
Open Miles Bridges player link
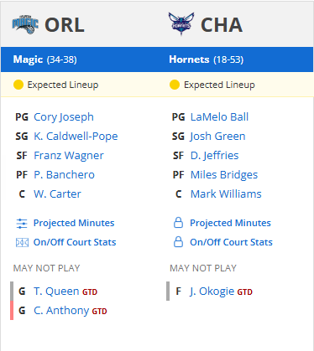coord(224,175)
